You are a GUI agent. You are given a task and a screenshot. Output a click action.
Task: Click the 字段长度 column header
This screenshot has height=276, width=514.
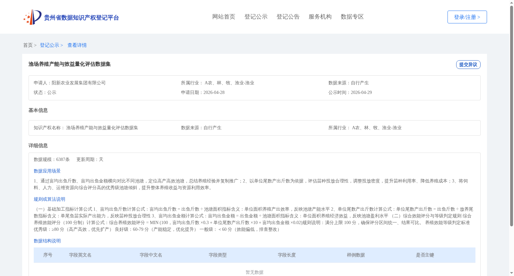point(287,255)
